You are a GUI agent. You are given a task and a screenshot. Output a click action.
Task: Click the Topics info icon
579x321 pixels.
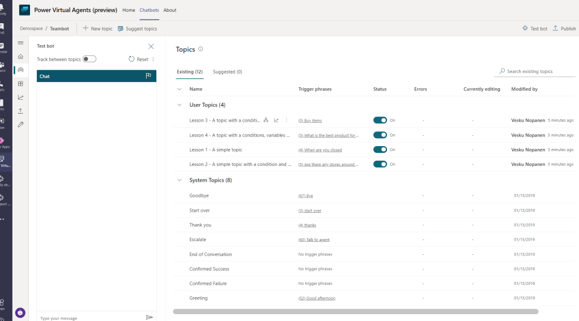pyautogui.click(x=201, y=49)
